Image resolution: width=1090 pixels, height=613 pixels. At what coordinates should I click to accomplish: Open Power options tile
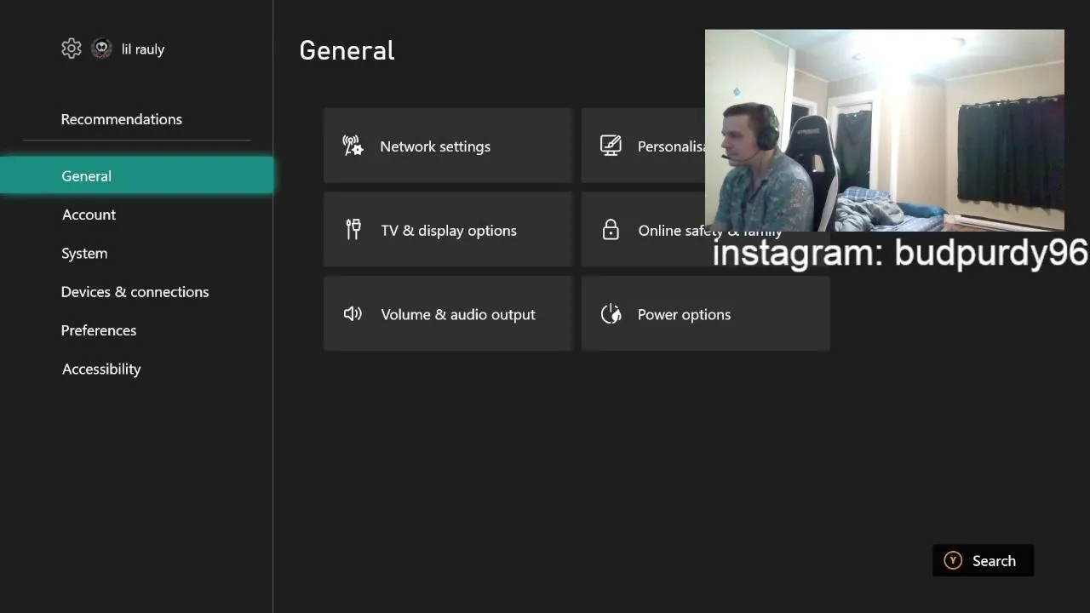(x=705, y=313)
